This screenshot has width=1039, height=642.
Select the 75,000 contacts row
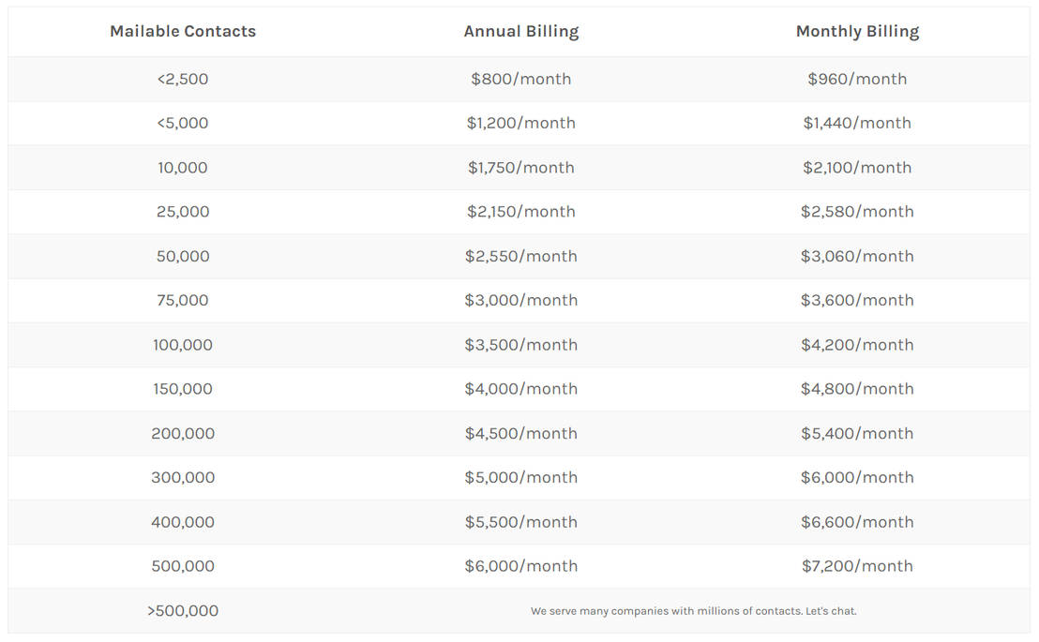(x=183, y=300)
